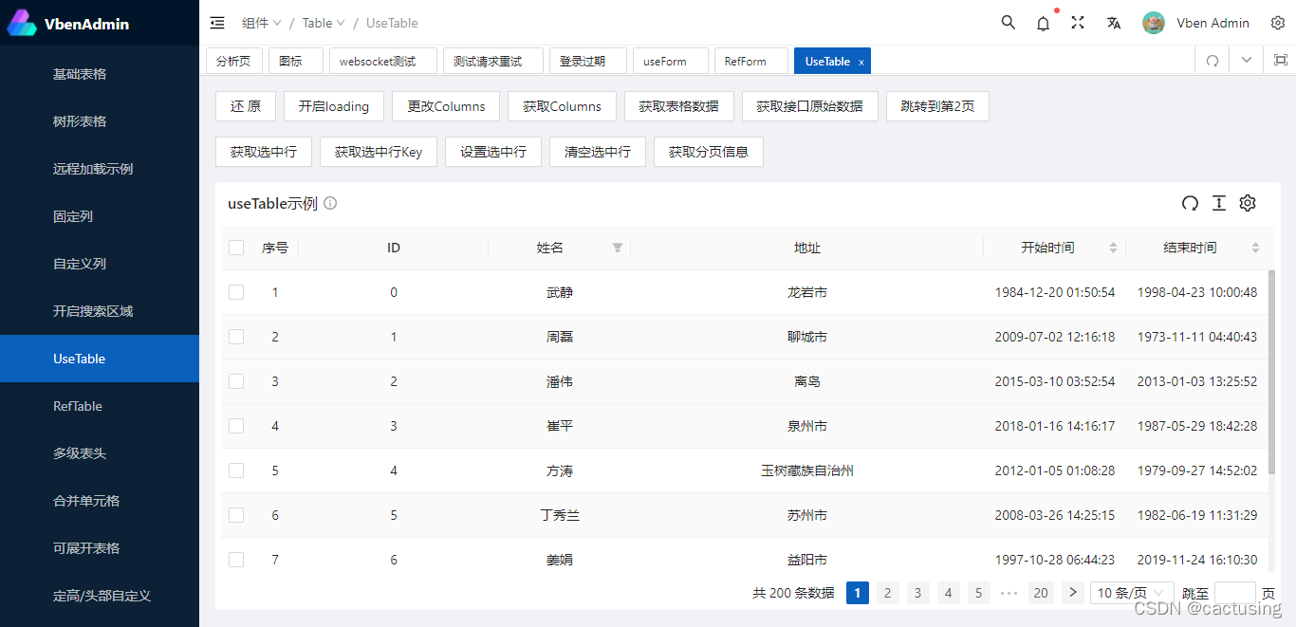The height and width of the screenshot is (627, 1296).
Task: Switch to the useForm tab
Action: point(671,60)
